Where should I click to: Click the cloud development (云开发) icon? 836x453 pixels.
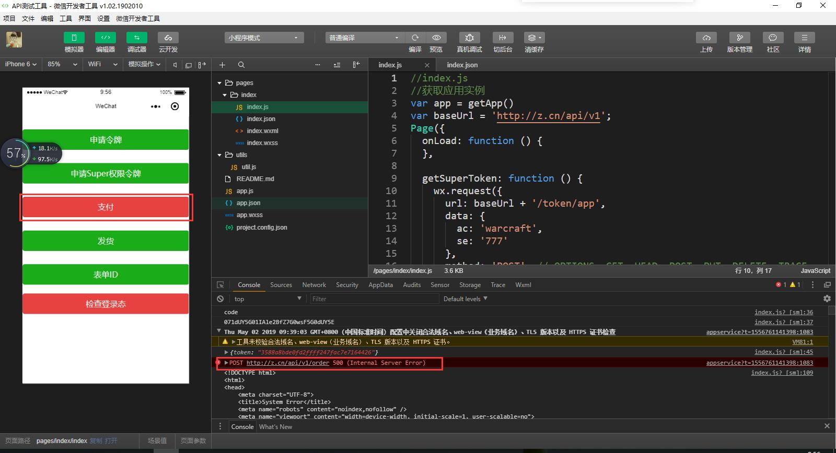[x=168, y=38]
